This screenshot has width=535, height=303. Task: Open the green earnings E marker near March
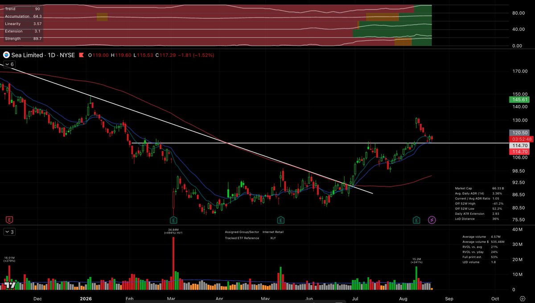173,220
